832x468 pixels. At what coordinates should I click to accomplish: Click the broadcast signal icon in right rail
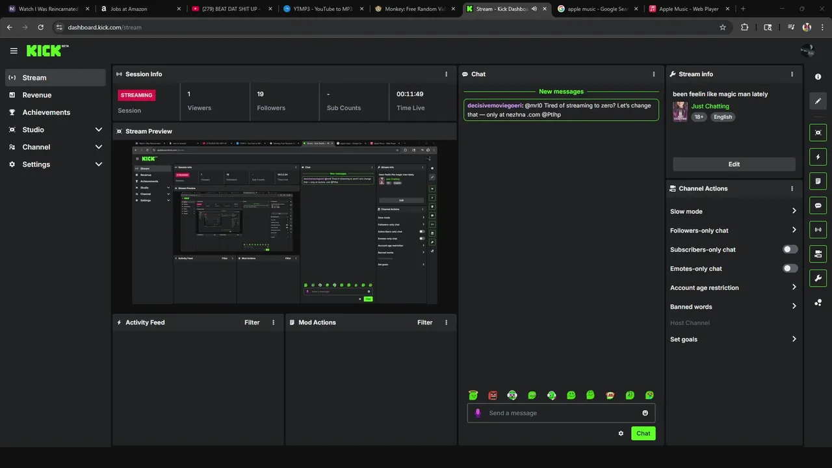[818, 229]
